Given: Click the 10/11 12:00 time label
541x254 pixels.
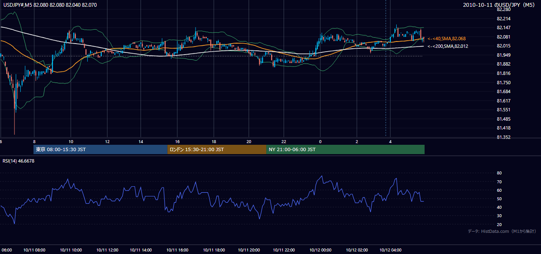Looking at the screenshot, I should pos(107,250).
